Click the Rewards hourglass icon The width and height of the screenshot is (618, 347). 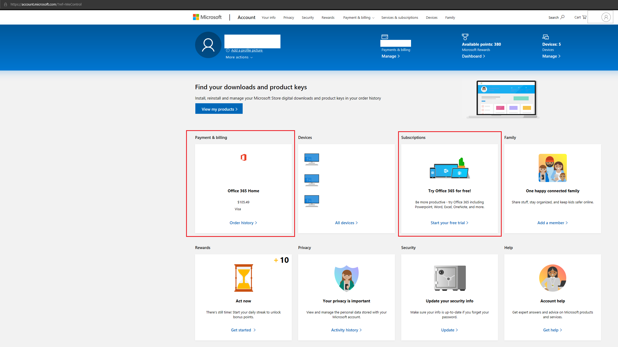click(244, 278)
